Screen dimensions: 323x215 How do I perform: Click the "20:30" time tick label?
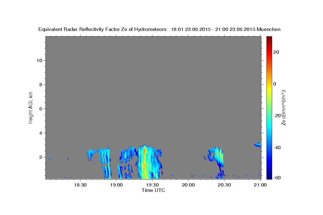[x=224, y=185]
